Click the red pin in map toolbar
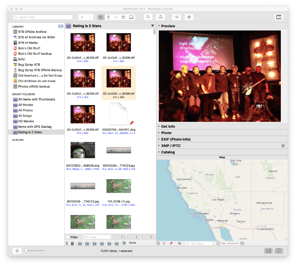The image size is (296, 266). [171, 243]
